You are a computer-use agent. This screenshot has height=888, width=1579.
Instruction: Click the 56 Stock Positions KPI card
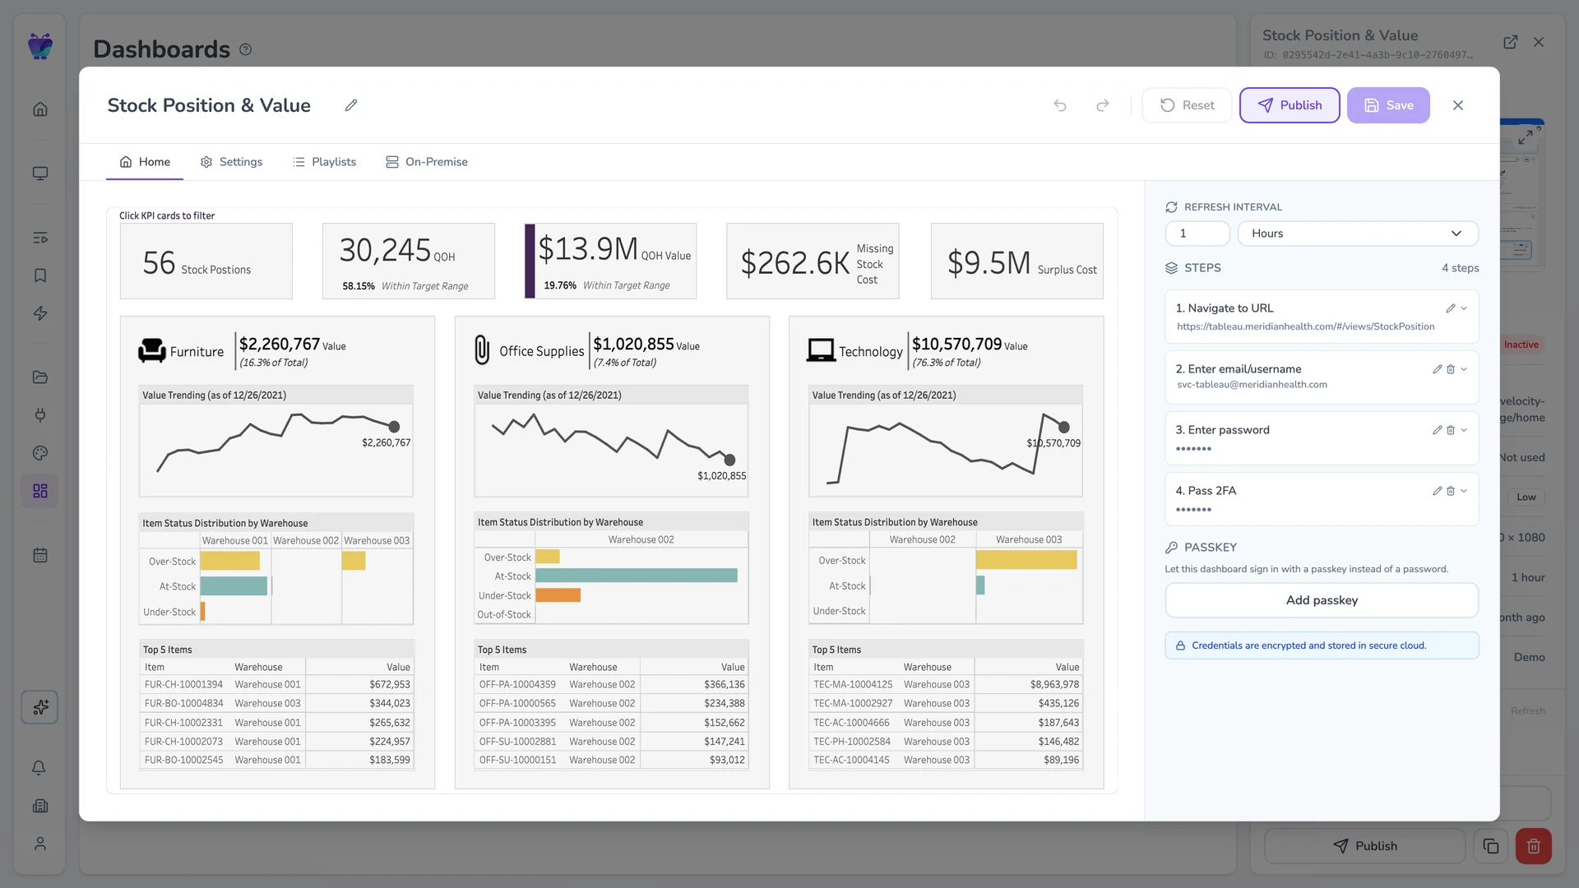206,261
